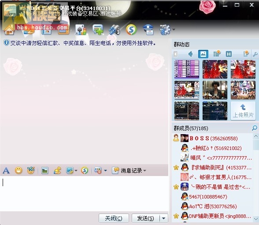Click the group settings gear icon

pyautogui.click(x=165, y=30)
